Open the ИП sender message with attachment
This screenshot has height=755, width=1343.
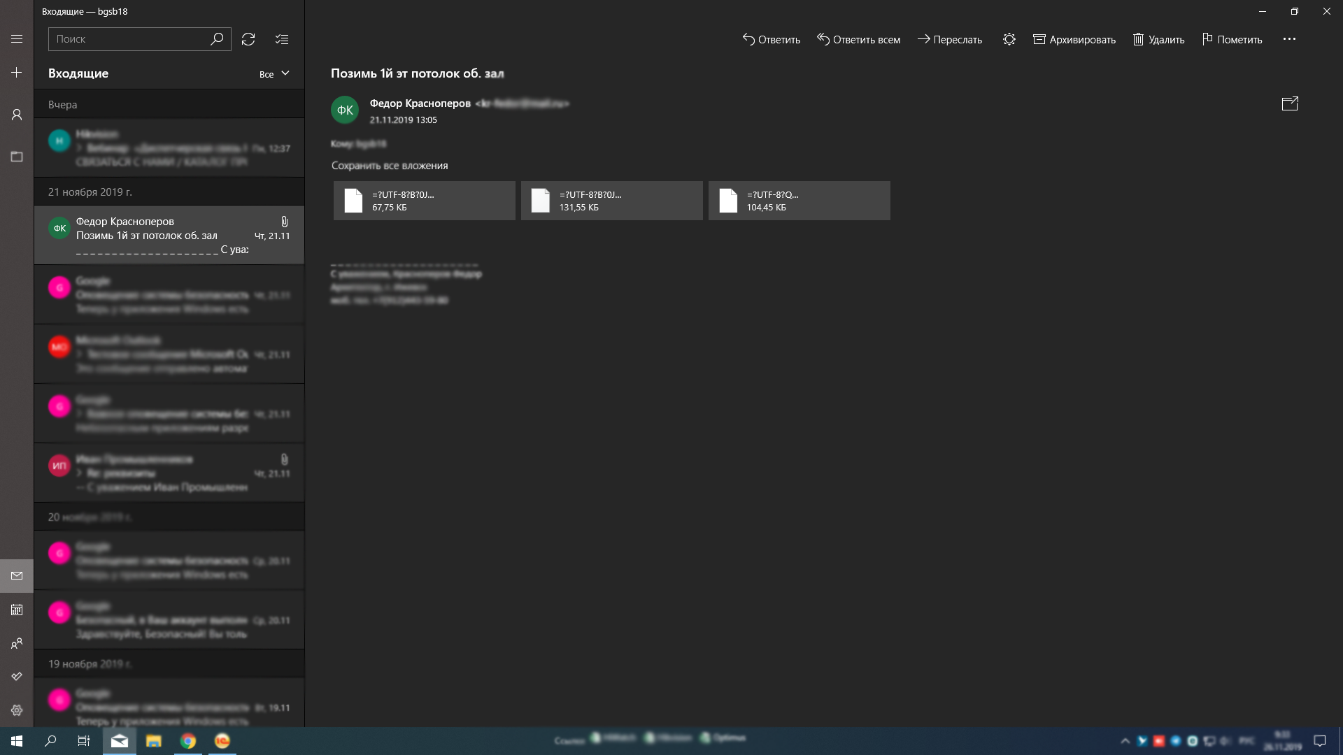coord(169,473)
